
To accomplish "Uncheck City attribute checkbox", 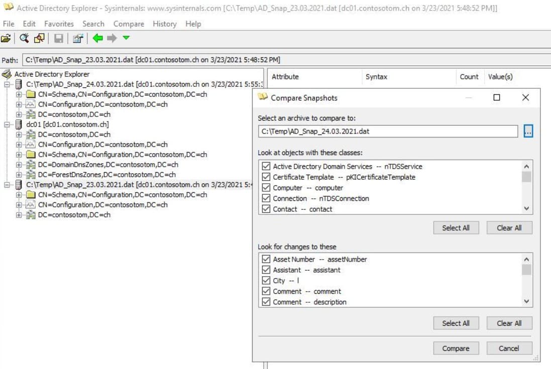I will [x=266, y=281].
